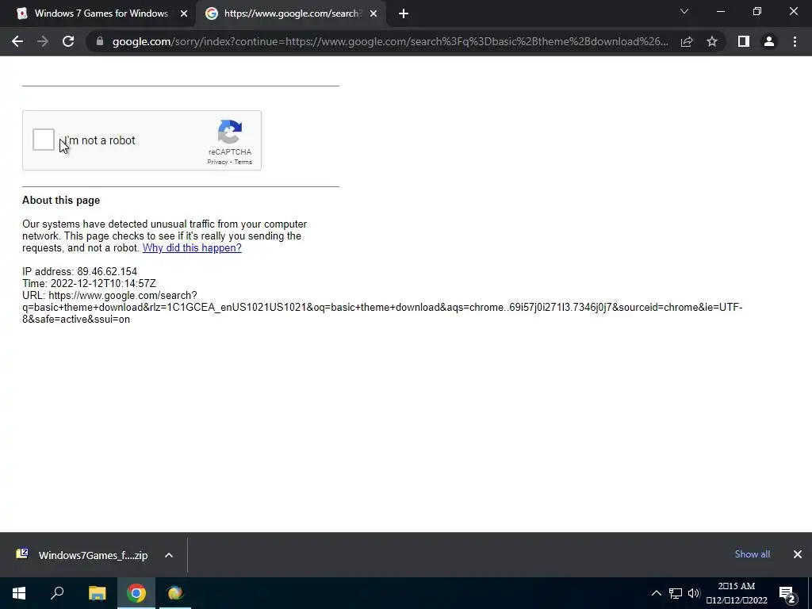The width and height of the screenshot is (812, 609).
Task: Close the google.com search tab
Action: 373,14
